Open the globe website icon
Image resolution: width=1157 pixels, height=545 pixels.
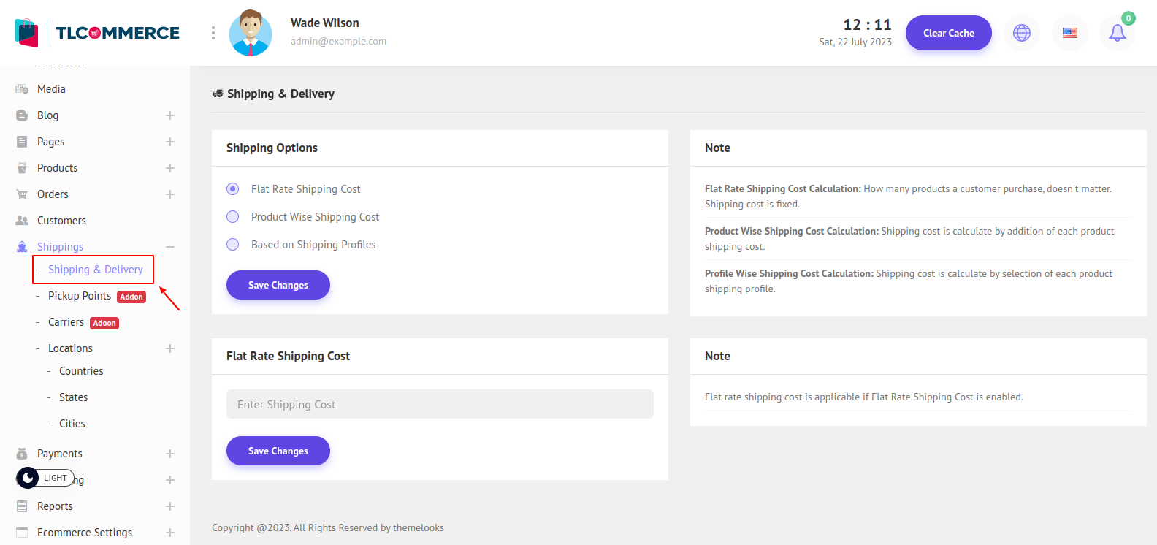pyautogui.click(x=1021, y=33)
